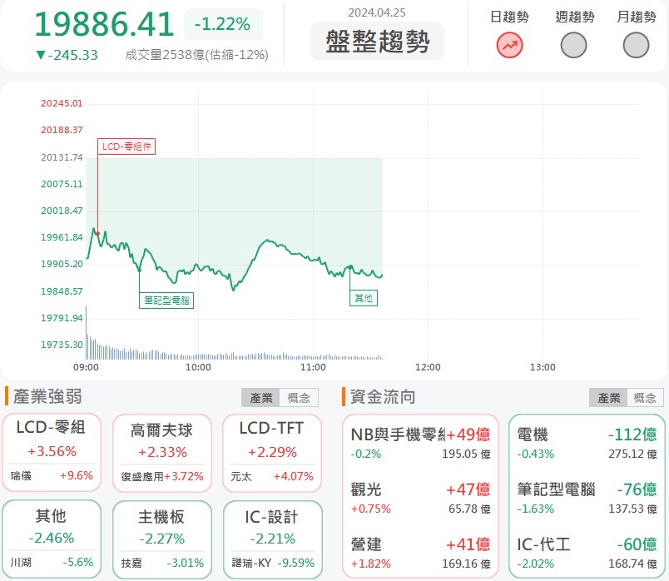Viewport: 669px width, 581px height.
Task: Click the 產業強弱 section heading
Action: 47,396
